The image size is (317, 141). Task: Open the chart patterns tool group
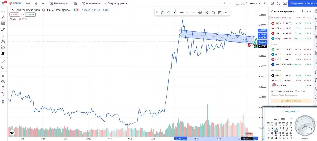tap(3, 41)
